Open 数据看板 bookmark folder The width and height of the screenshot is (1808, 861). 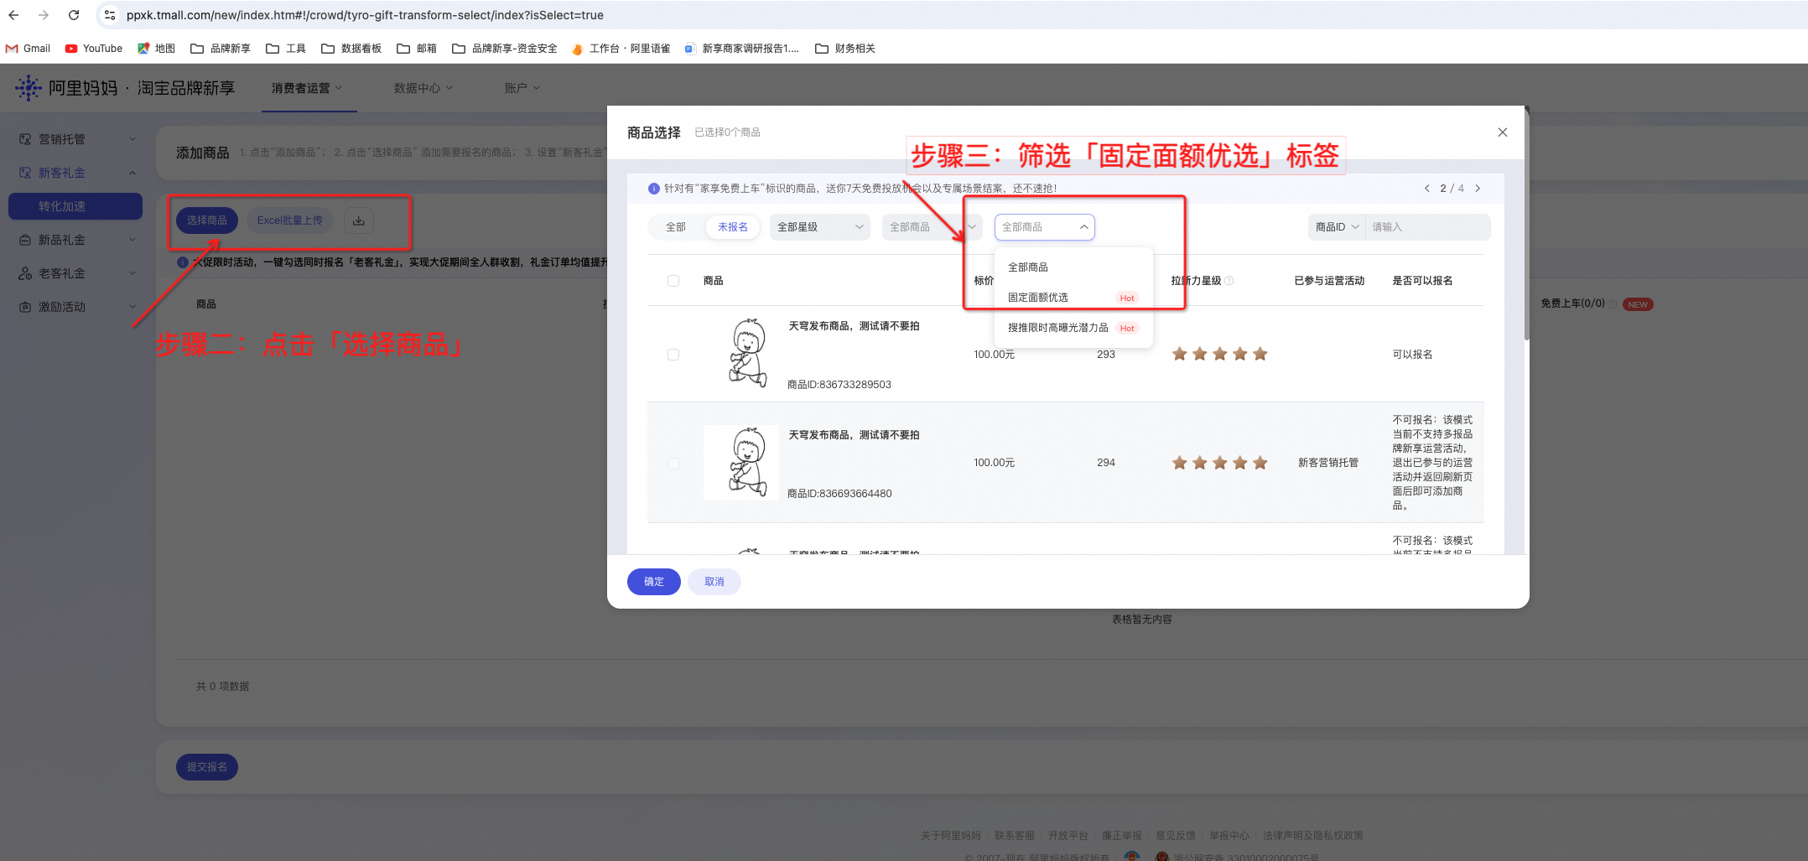point(351,49)
